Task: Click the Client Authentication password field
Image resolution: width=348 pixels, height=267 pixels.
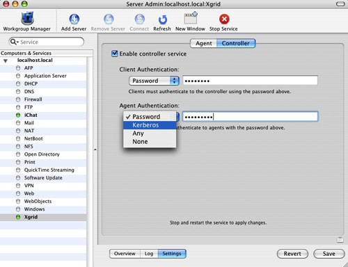Action: coord(250,81)
